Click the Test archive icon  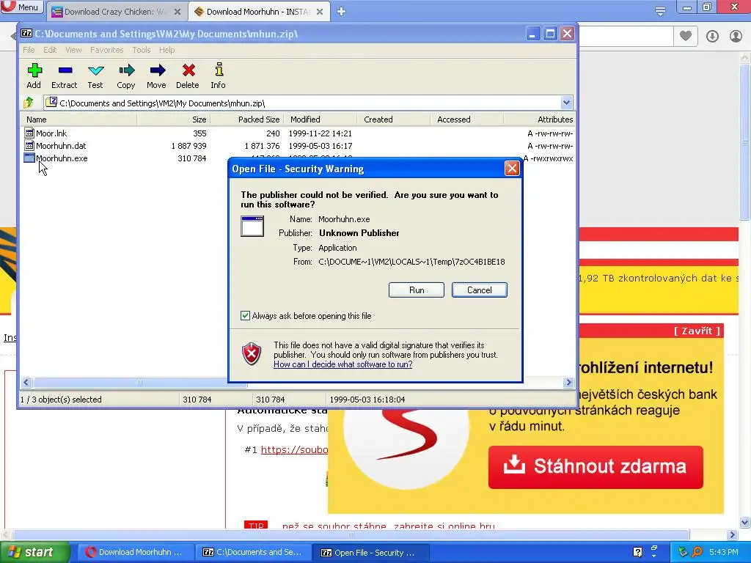tap(96, 71)
